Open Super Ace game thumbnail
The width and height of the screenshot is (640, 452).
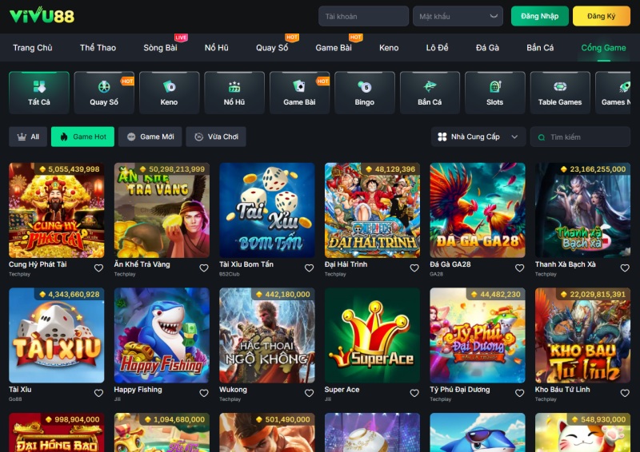pyautogui.click(x=372, y=335)
